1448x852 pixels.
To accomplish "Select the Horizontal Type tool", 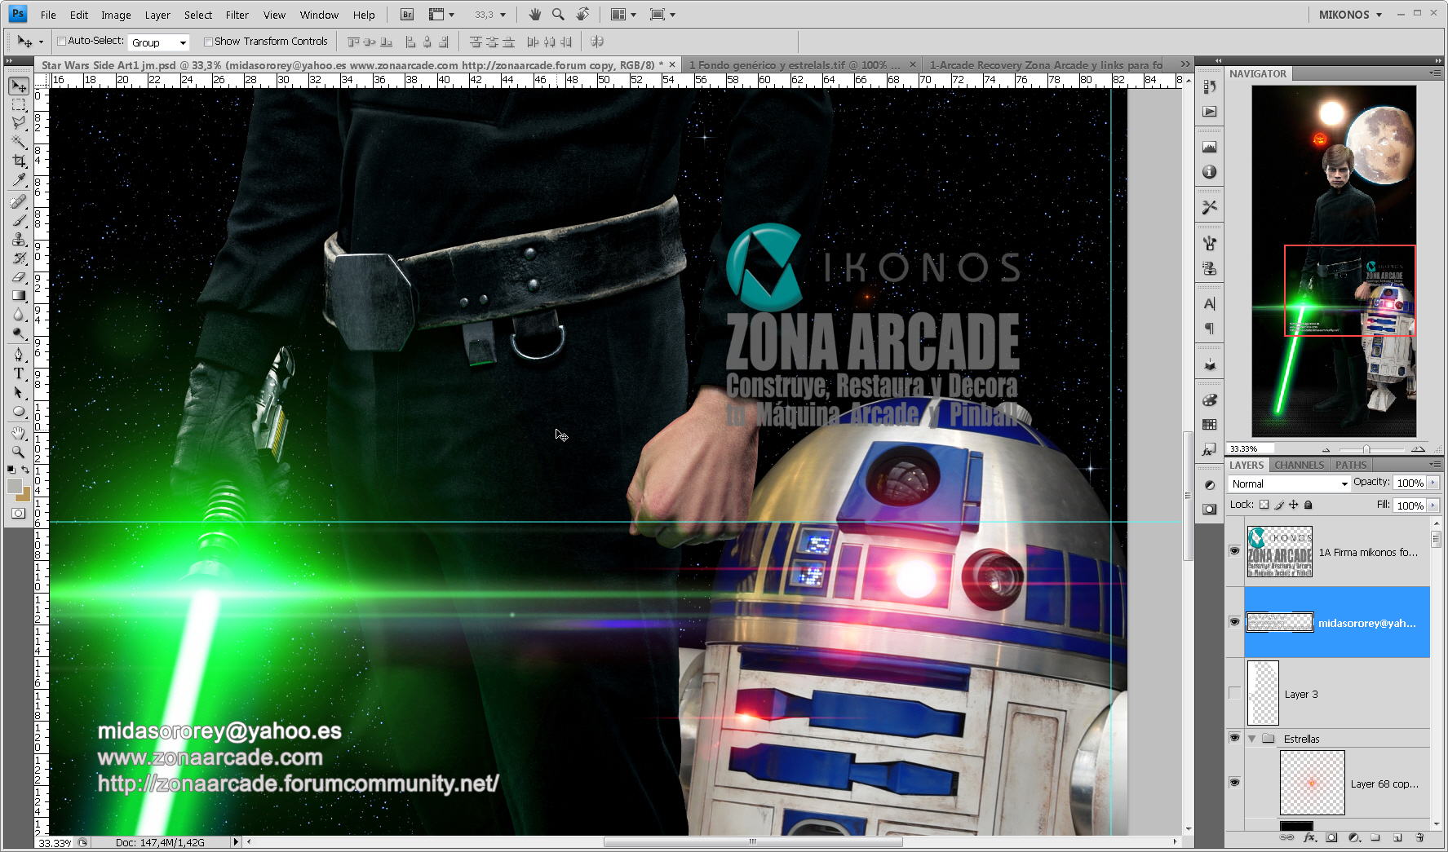I will coord(19,373).
